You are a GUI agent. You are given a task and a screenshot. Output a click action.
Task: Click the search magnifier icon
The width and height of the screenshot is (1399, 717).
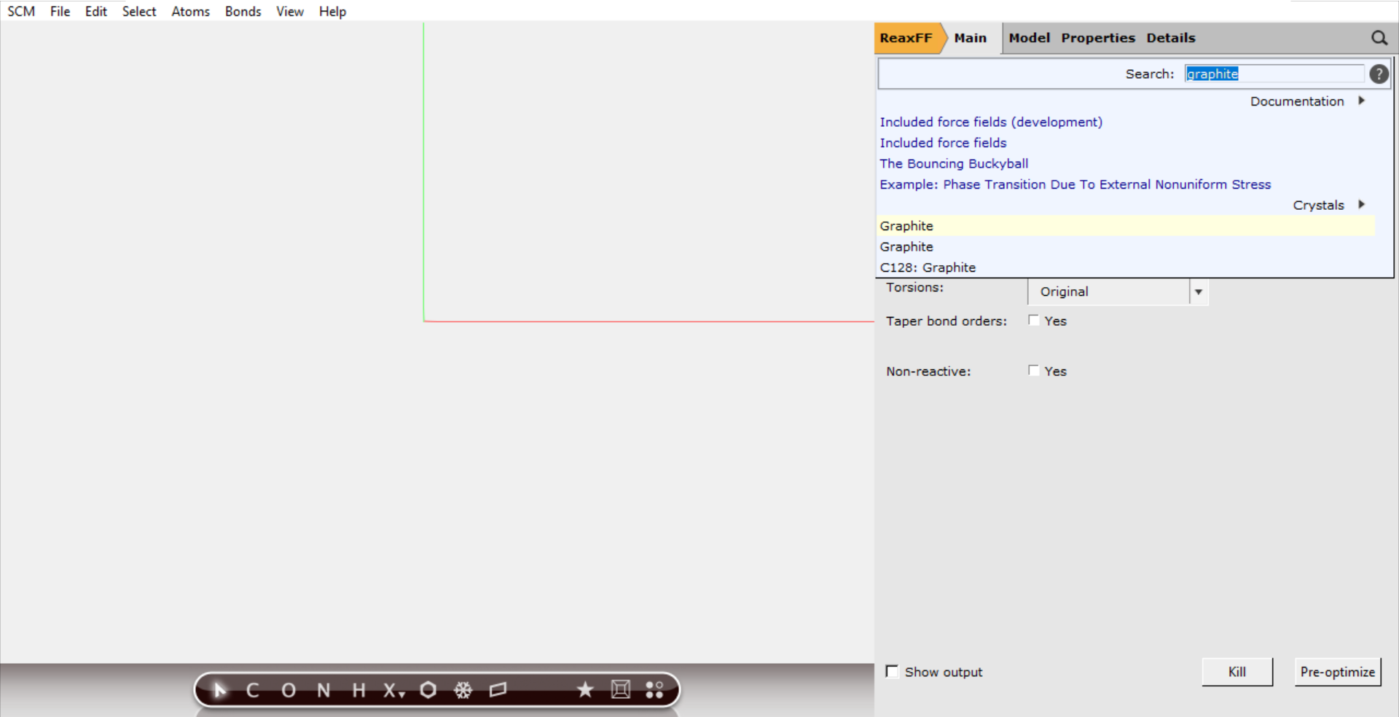[x=1379, y=38]
